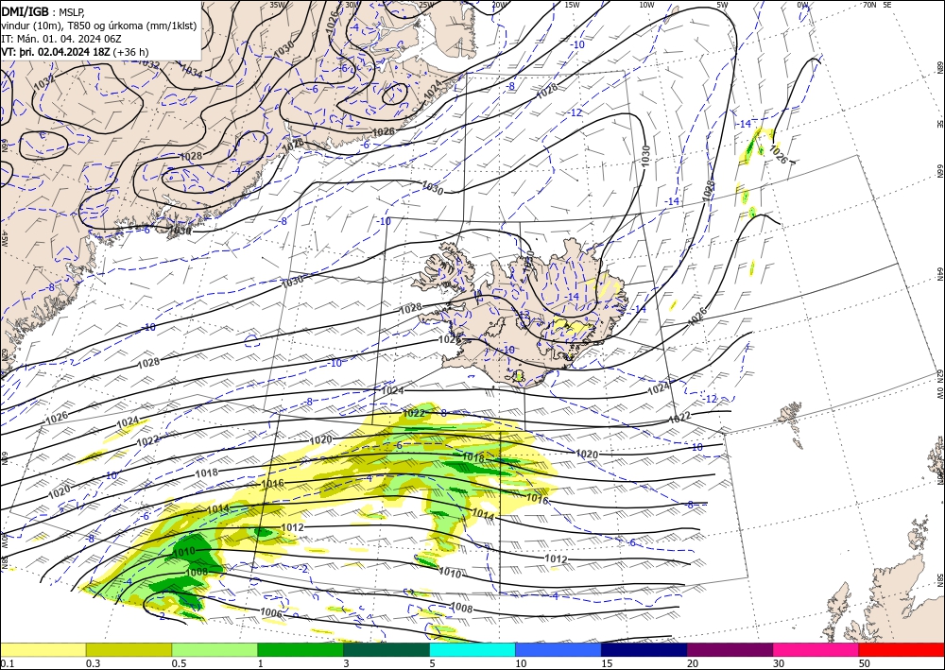This screenshot has height=670, width=945.
Task: Click the 'IT: Mán. 01. 04. 2024 06Z' line
Action: coord(61,38)
